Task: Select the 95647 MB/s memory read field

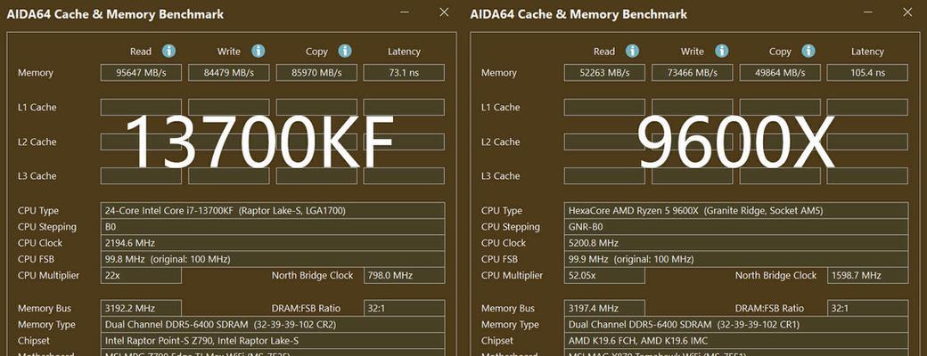Action: [140, 73]
